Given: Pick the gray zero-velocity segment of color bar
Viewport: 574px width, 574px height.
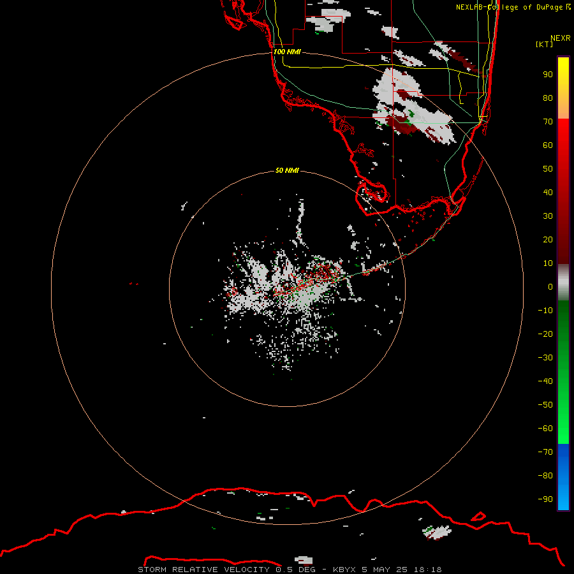Looking at the screenshot, I should [563, 283].
